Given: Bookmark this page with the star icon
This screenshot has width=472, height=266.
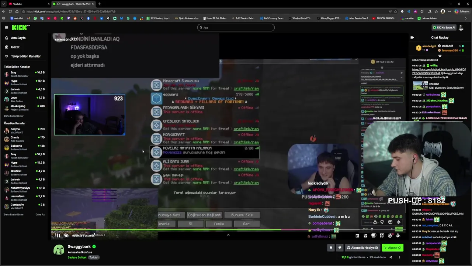Looking at the screenshot, I should [x=395, y=11].
